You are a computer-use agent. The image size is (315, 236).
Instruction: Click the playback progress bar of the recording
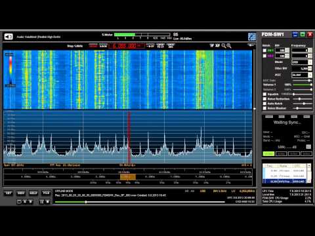pos(140,202)
